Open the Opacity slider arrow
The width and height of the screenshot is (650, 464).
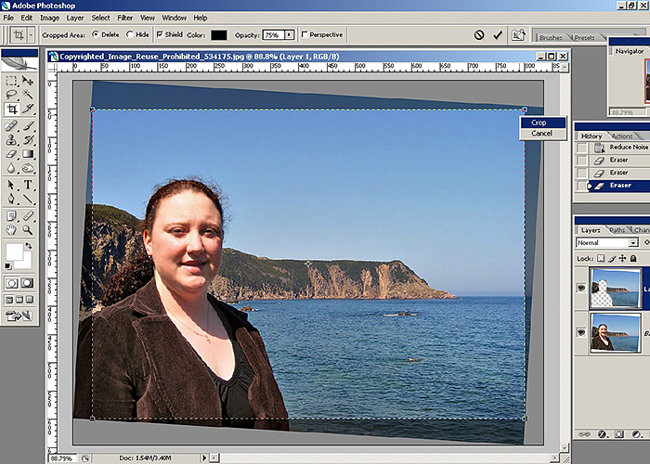click(x=290, y=35)
